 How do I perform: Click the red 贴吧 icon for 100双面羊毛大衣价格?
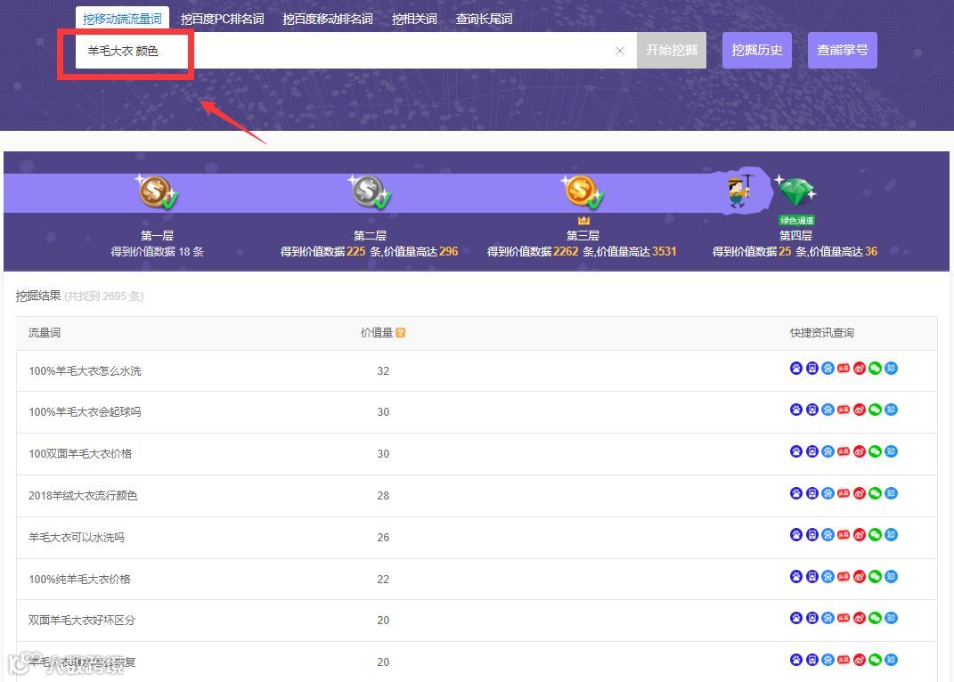coord(843,451)
